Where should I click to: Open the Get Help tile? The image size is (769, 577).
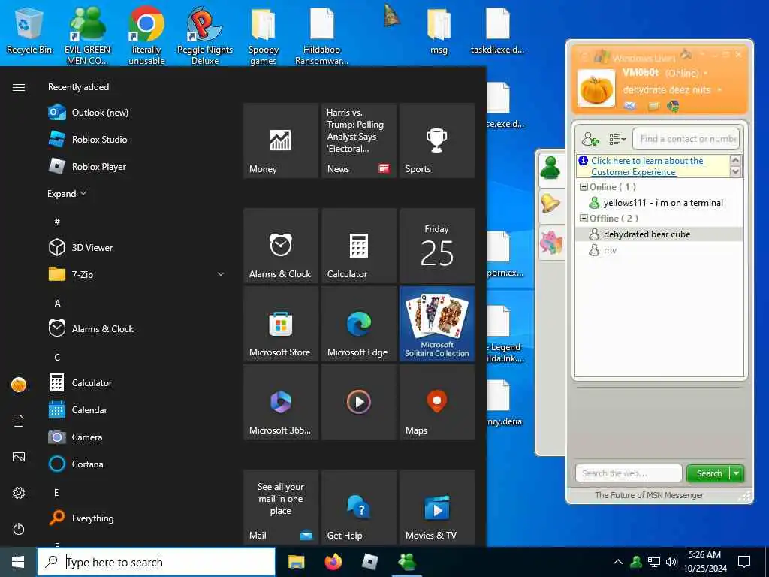click(359, 507)
